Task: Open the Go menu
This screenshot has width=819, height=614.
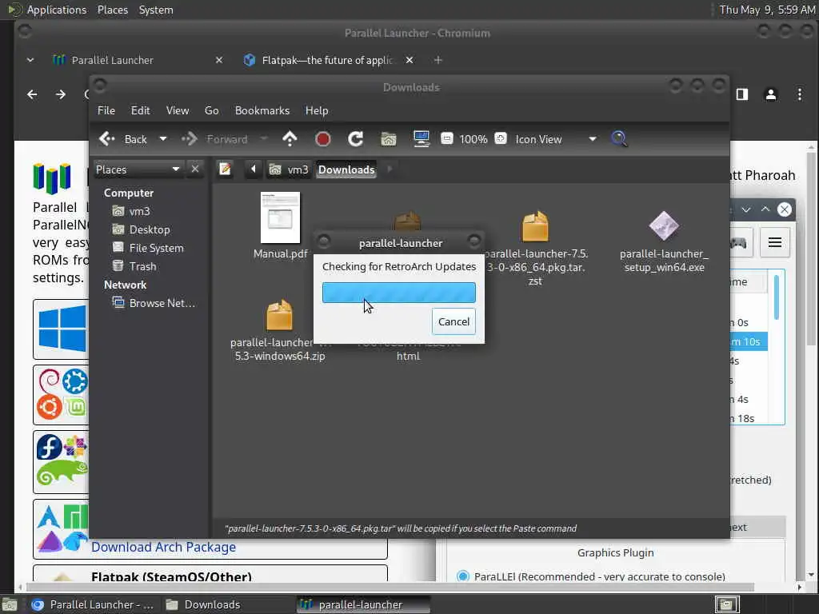Action: (211, 110)
